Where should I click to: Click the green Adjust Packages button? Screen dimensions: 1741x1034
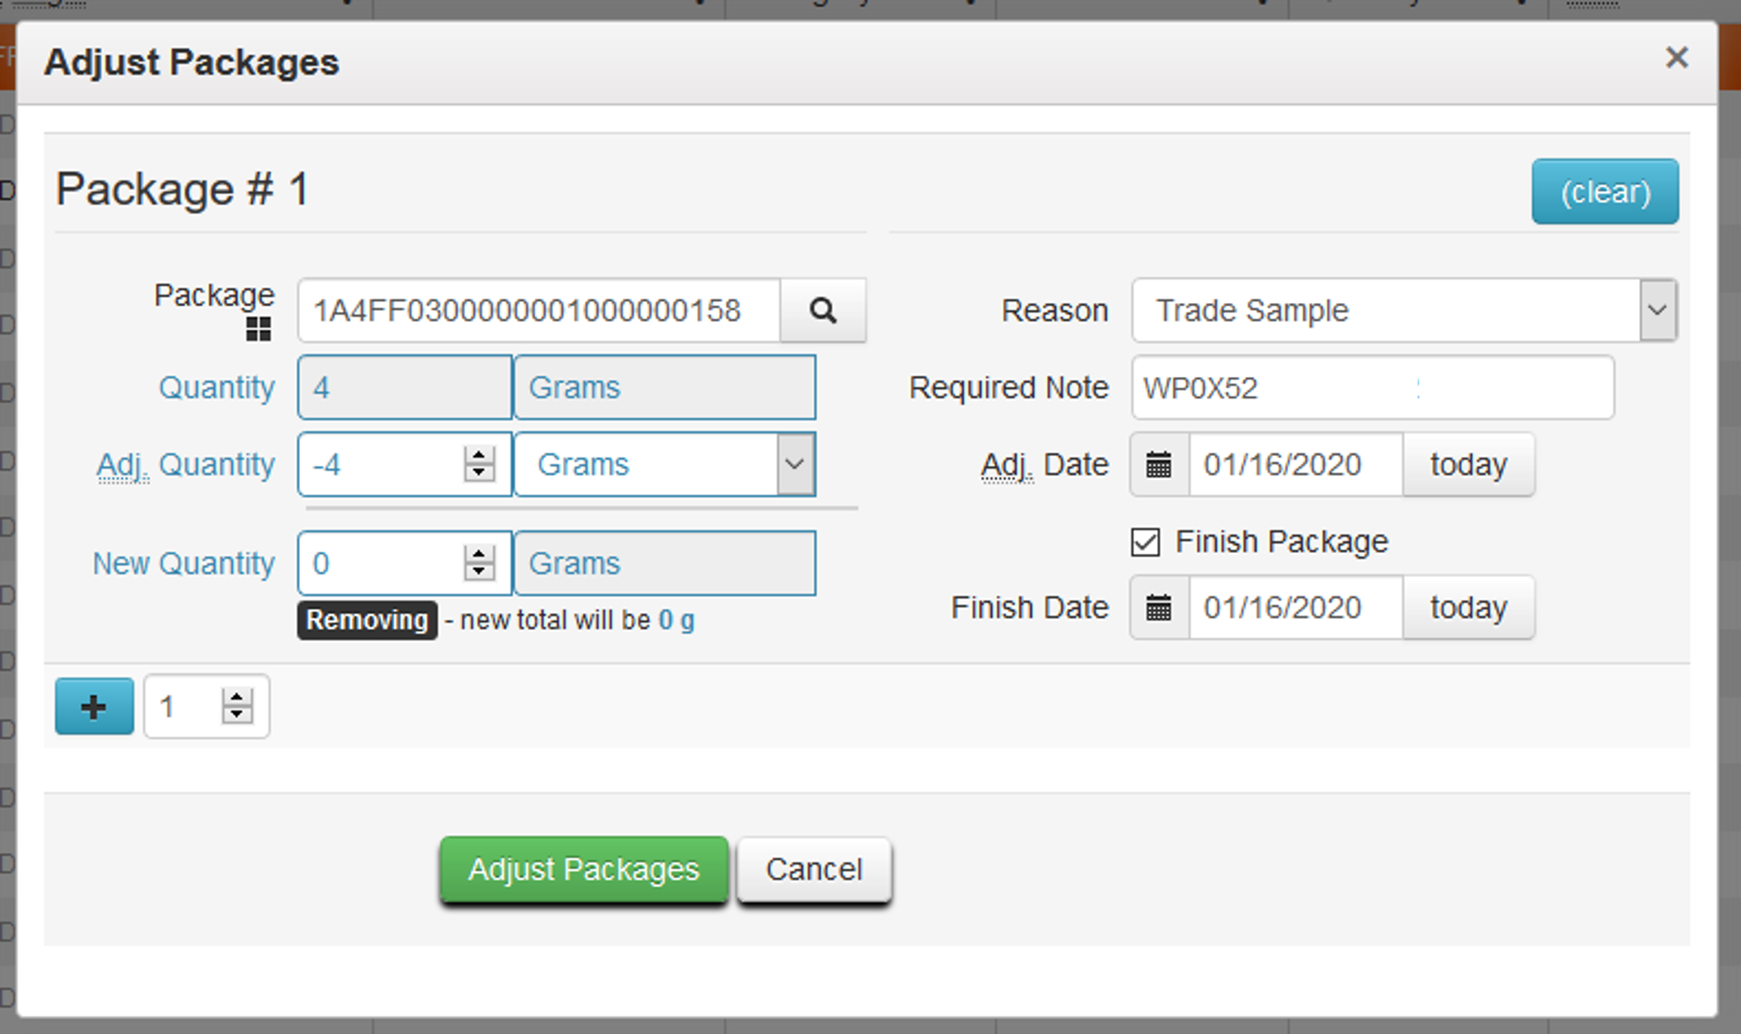coord(584,870)
